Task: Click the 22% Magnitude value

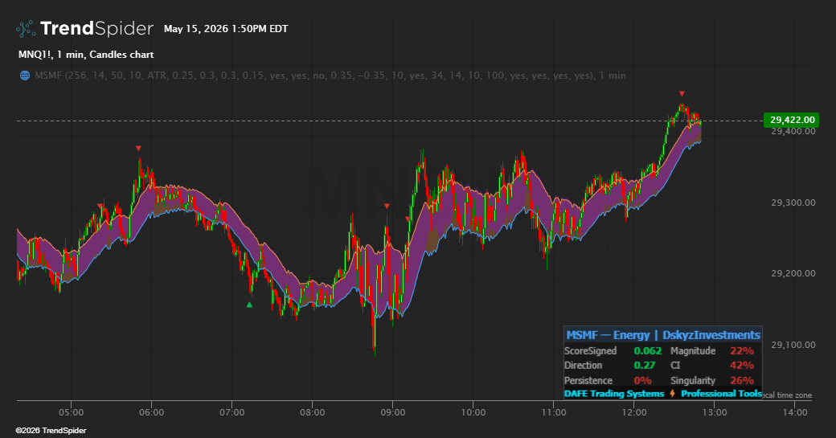Action: tap(742, 350)
